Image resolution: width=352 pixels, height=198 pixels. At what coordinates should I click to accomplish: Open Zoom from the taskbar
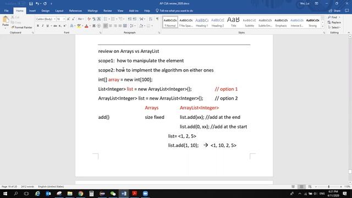(x=145, y=194)
